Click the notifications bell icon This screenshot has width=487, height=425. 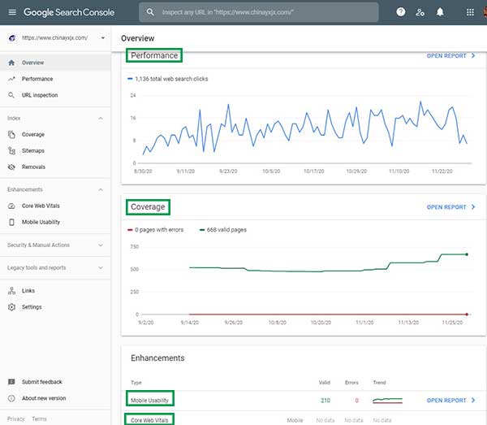[440, 12]
